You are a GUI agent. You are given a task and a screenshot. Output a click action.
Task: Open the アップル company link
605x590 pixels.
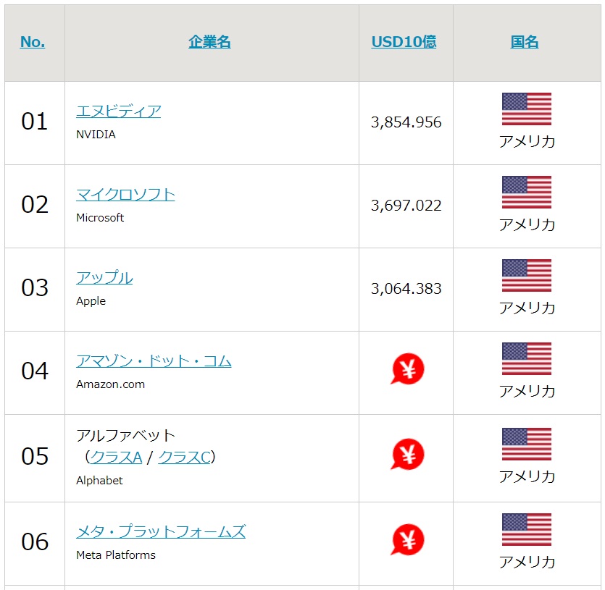pos(104,278)
